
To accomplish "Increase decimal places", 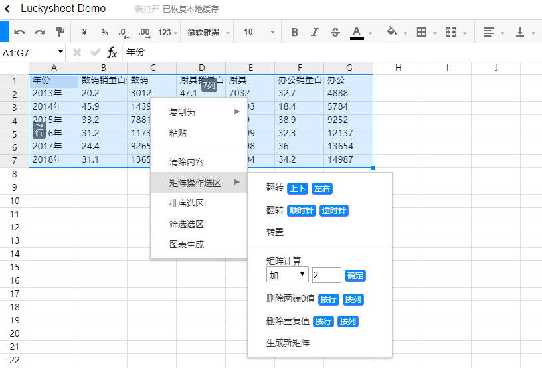I will pyautogui.click(x=143, y=33).
